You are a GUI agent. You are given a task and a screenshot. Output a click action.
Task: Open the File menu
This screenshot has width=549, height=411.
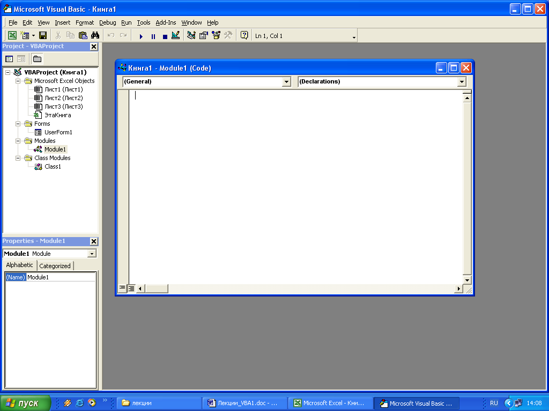coord(13,22)
